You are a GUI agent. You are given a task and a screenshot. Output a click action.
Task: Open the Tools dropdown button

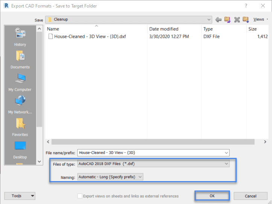coord(20,196)
